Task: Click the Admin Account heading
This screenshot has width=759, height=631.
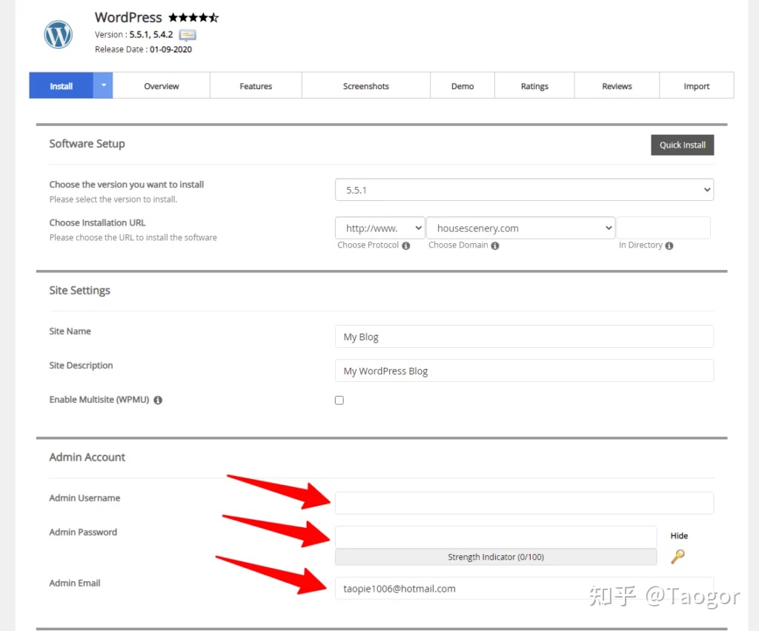Action: [87, 457]
